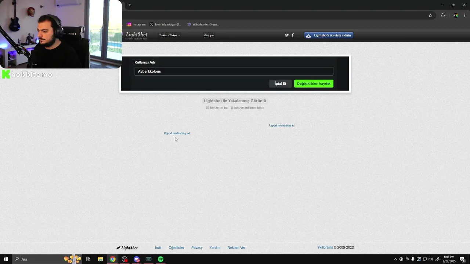
Task: Click the recording circle tray icon
Action: 401,259
